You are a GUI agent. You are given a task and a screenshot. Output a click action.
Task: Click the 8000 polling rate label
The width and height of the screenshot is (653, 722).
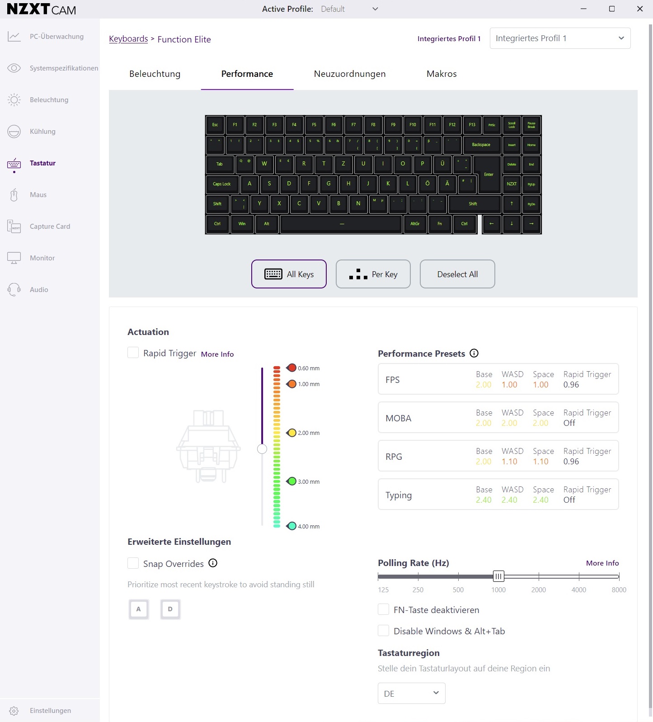pos(619,590)
